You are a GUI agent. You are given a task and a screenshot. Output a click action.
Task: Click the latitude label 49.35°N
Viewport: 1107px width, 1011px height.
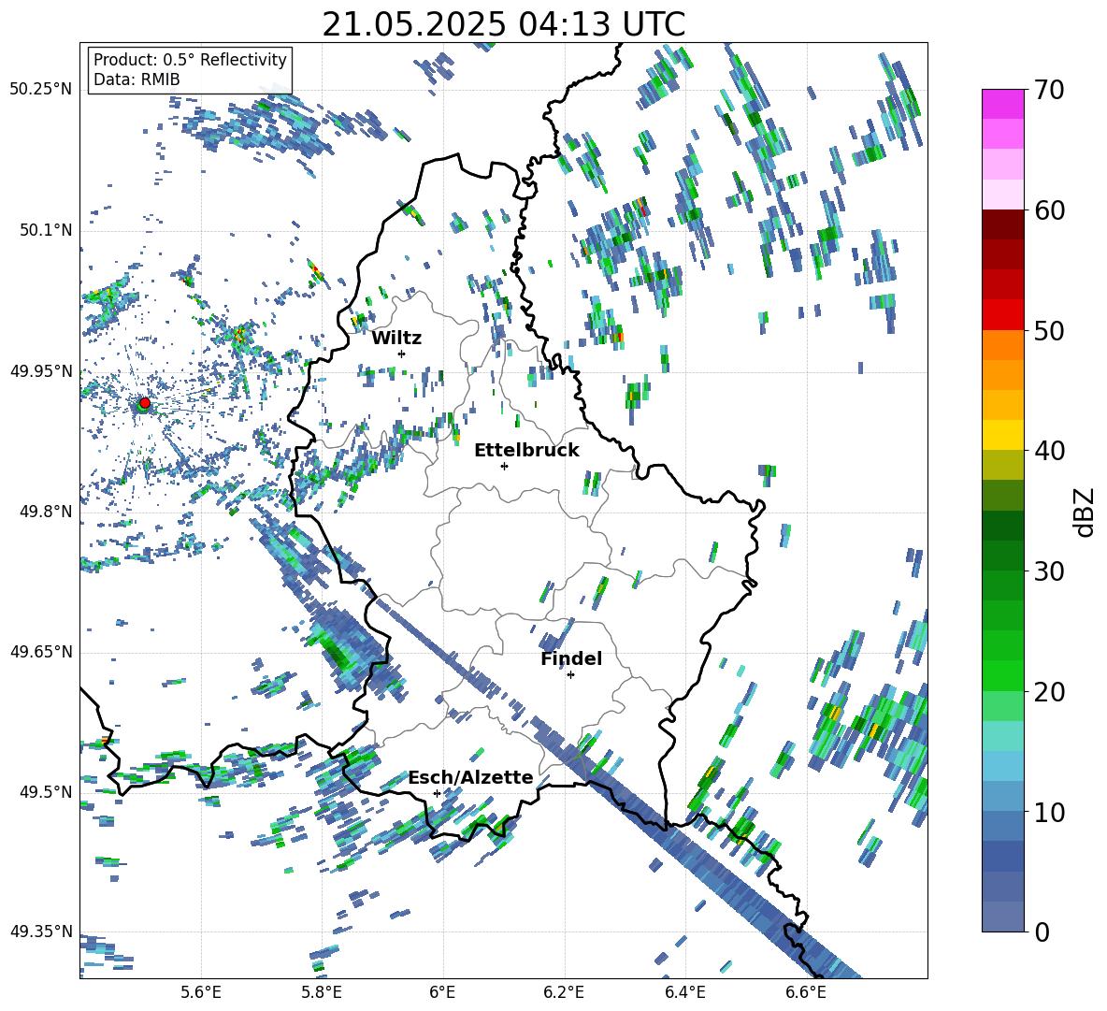(x=41, y=932)
